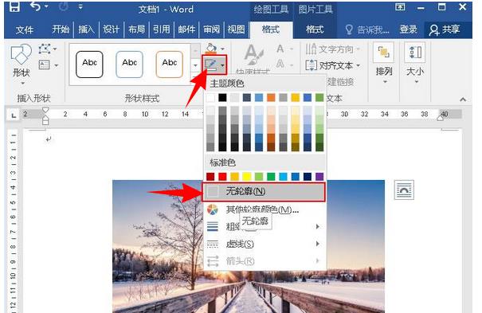Screen dimensions: 482x313
Task: Switch to the 开始 tab
Action: pyautogui.click(x=61, y=29)
